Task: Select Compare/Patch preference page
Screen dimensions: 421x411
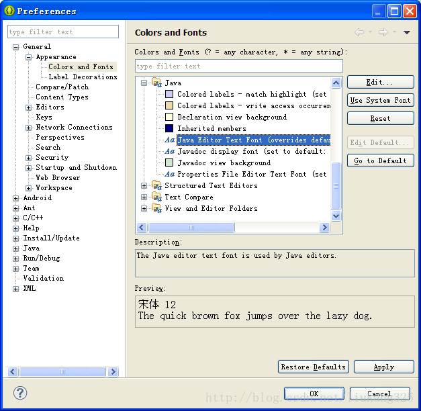Action: pos(62,87)
